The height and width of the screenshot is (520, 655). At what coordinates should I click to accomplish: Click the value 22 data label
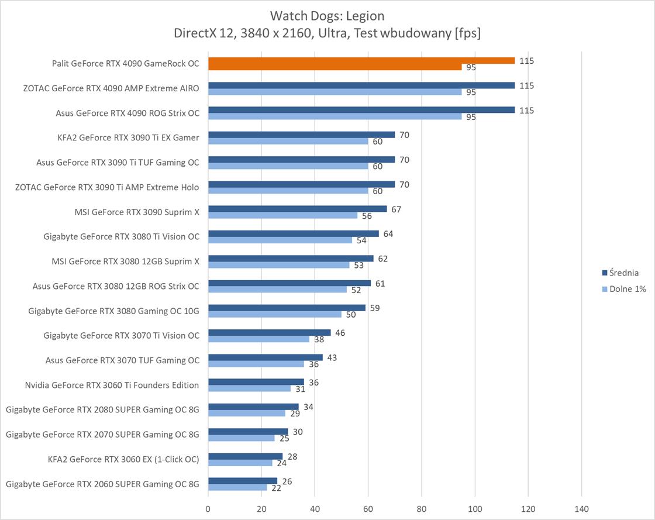pyautogui.click(x=276, y=488)
